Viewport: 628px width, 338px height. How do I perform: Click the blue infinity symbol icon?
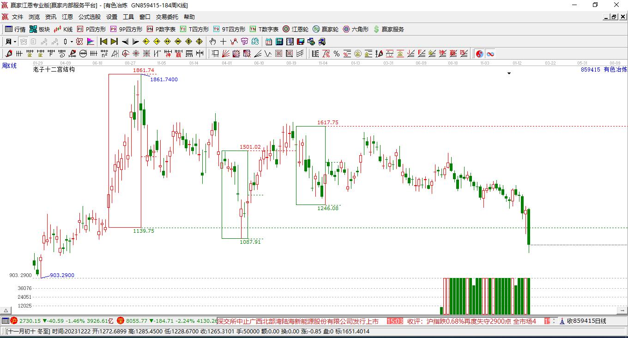pyautogui.click(x=490, y=54)
